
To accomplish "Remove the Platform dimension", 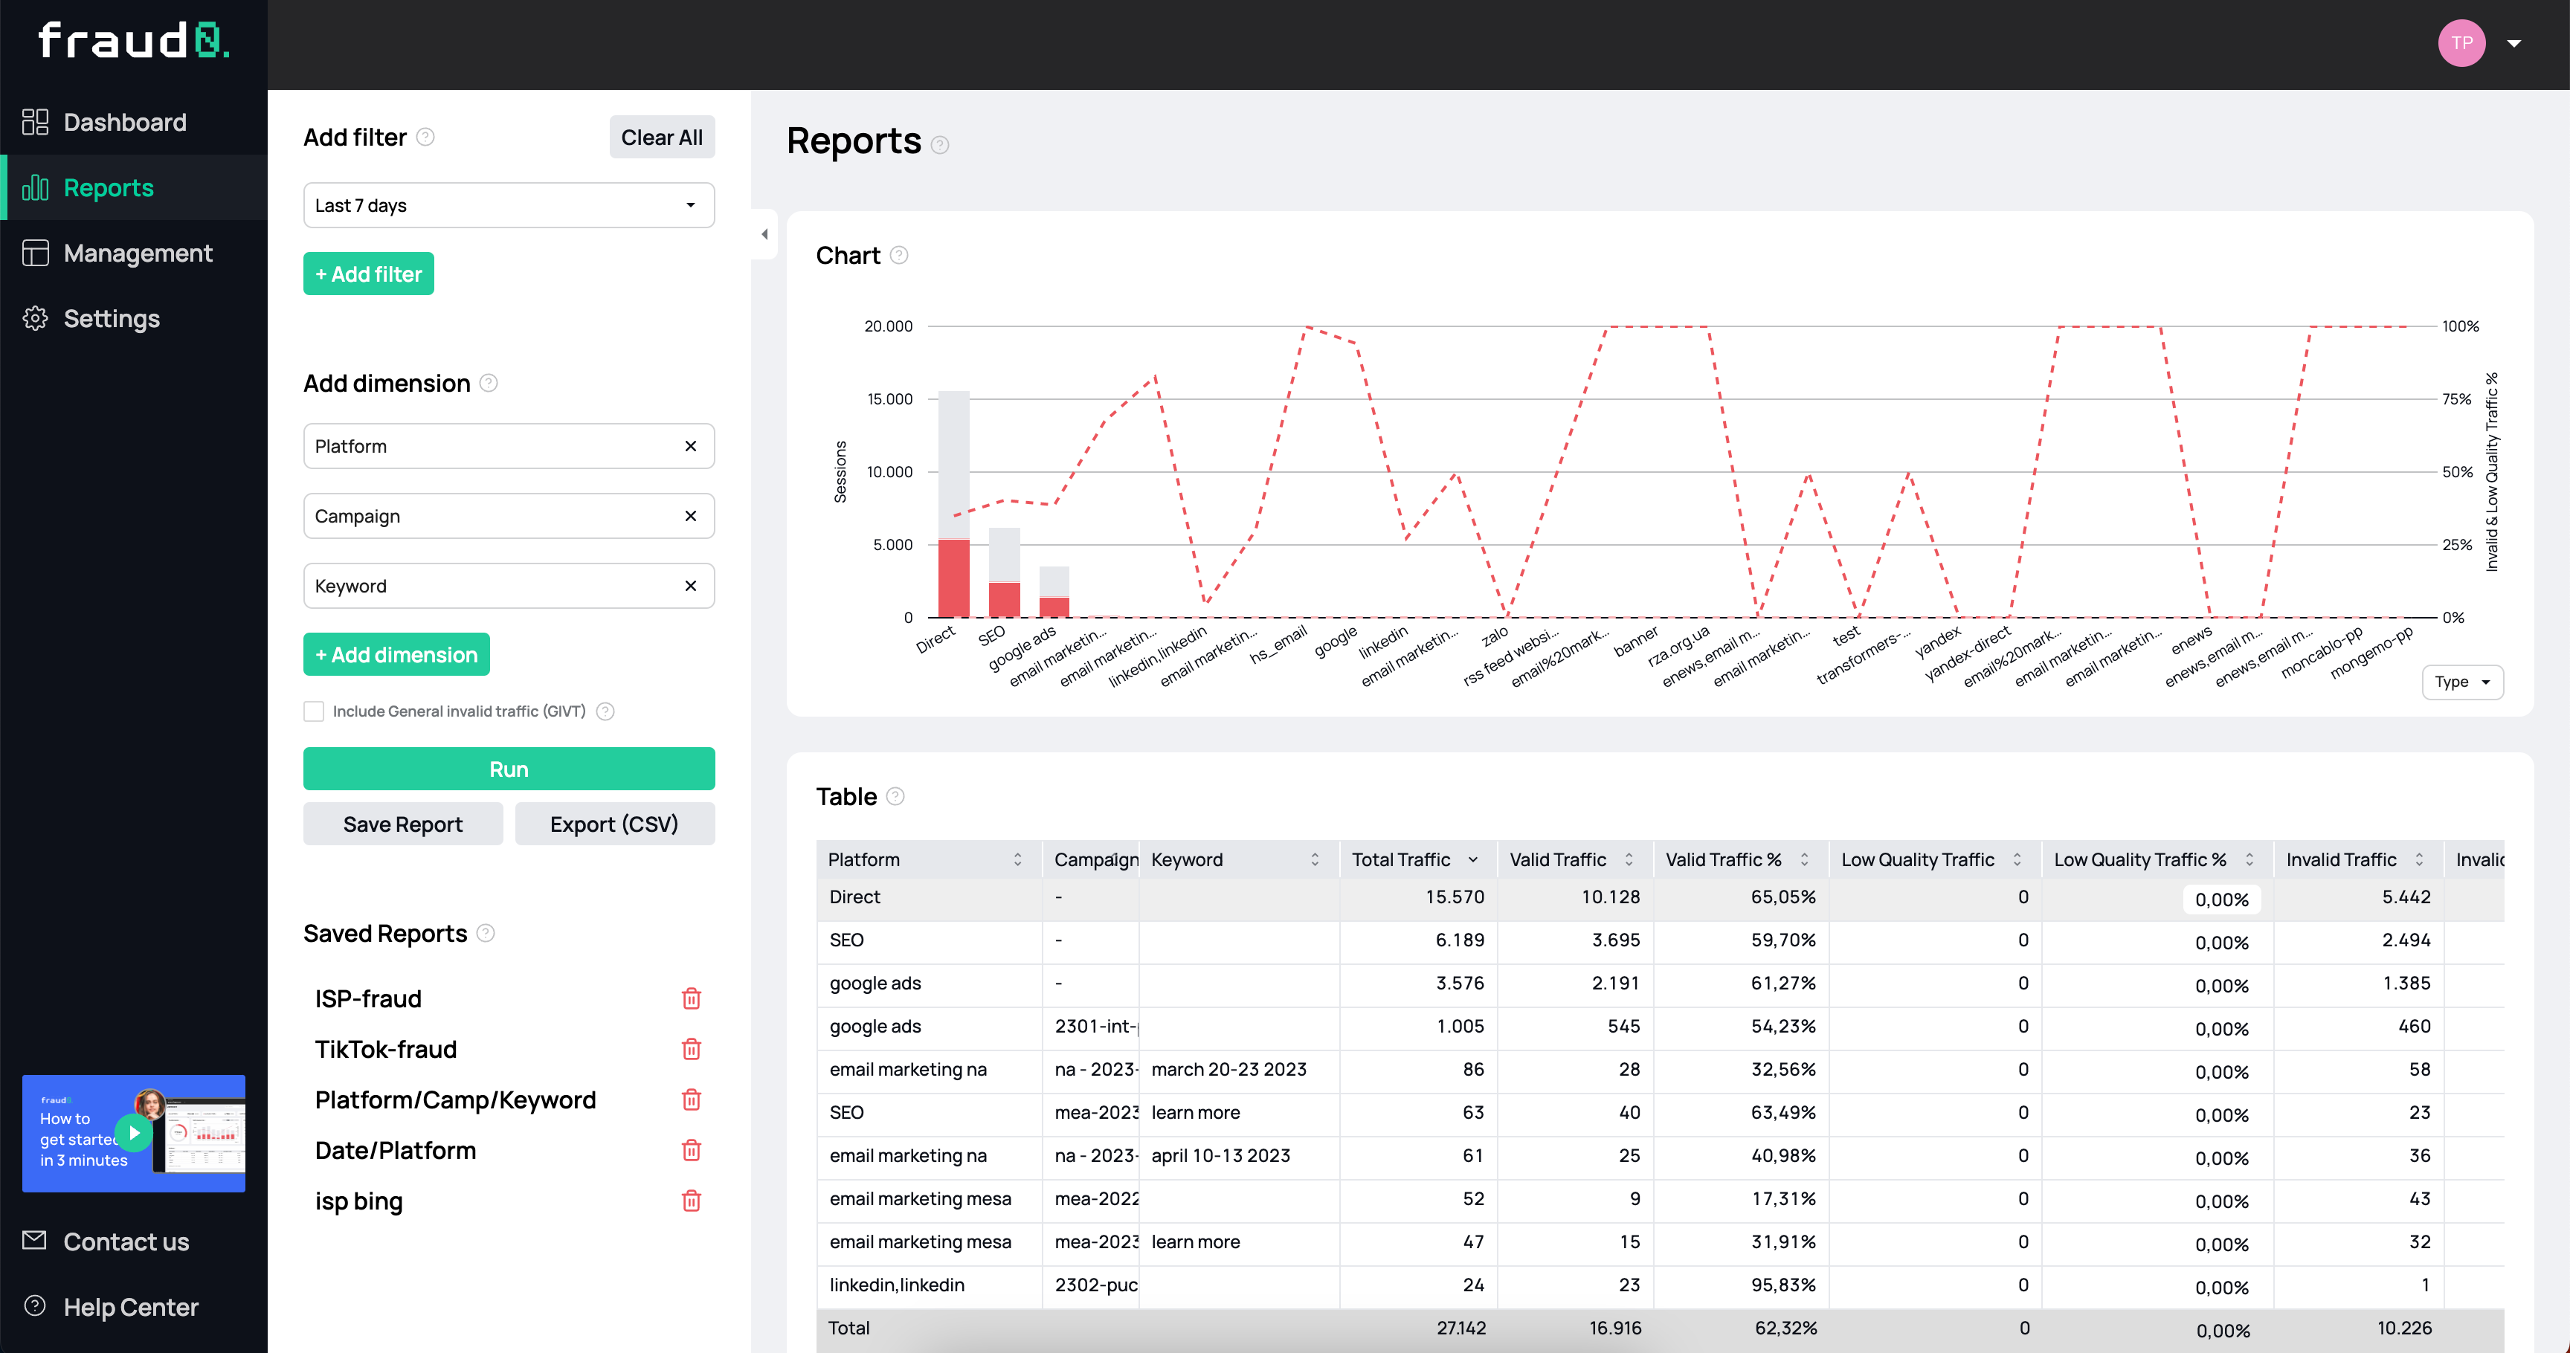I will click(x=690, y=446).
